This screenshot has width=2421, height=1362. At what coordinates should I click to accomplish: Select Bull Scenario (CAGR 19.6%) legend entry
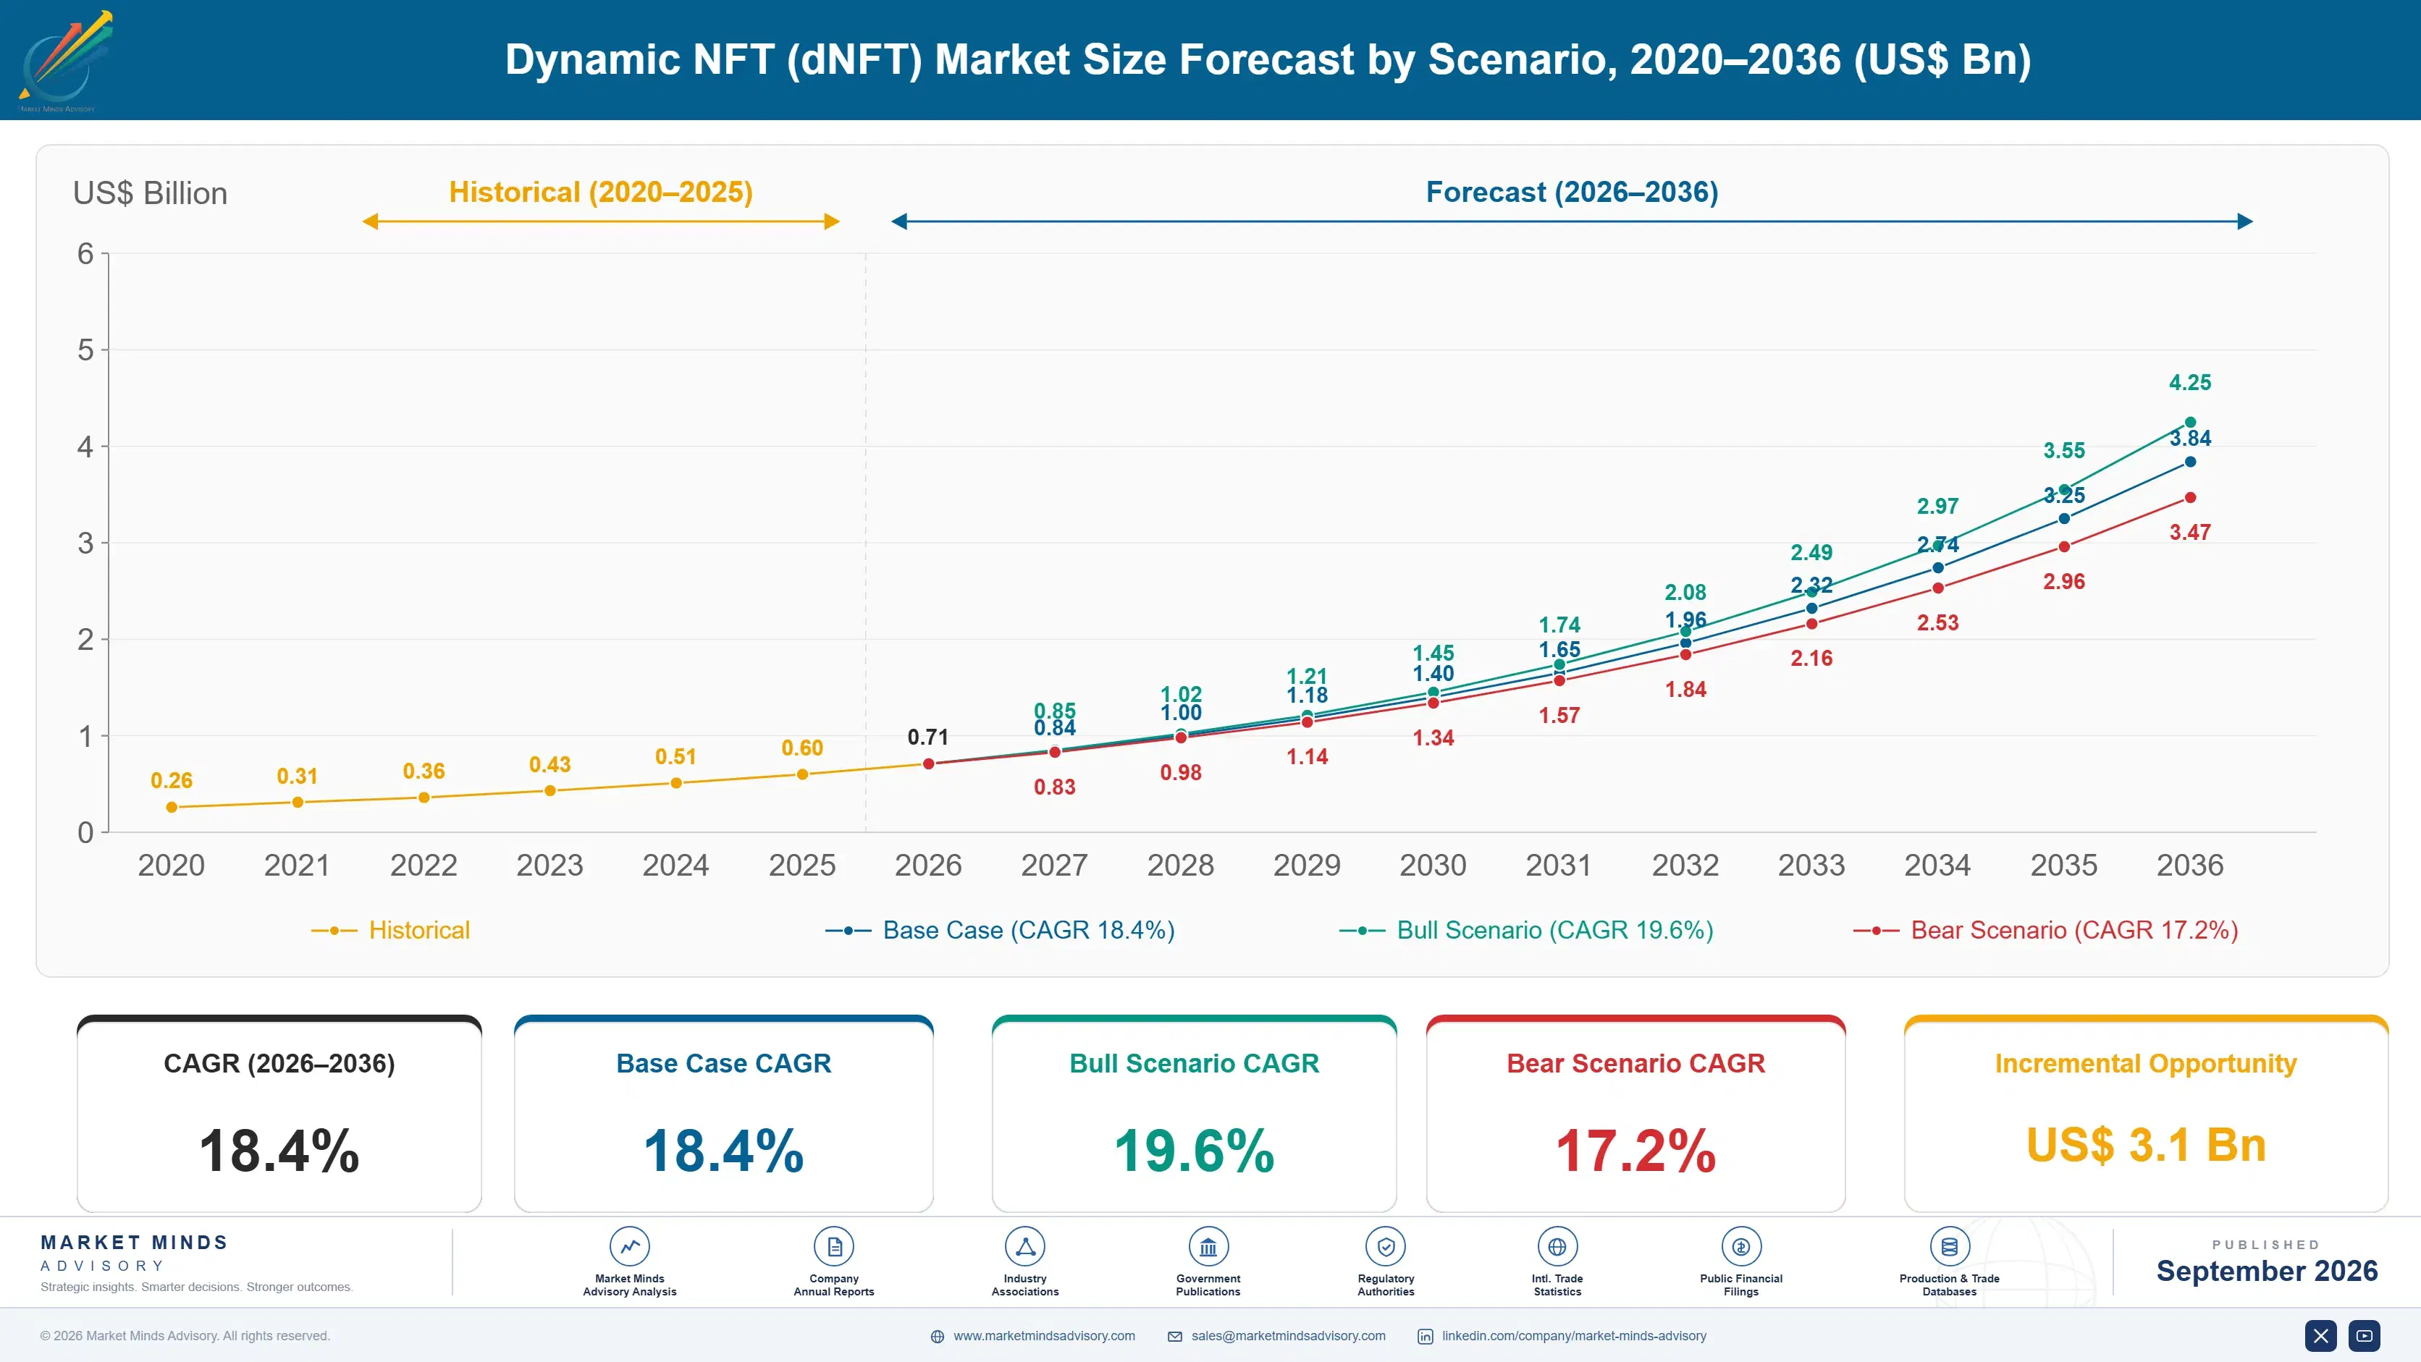point(1526,930)
